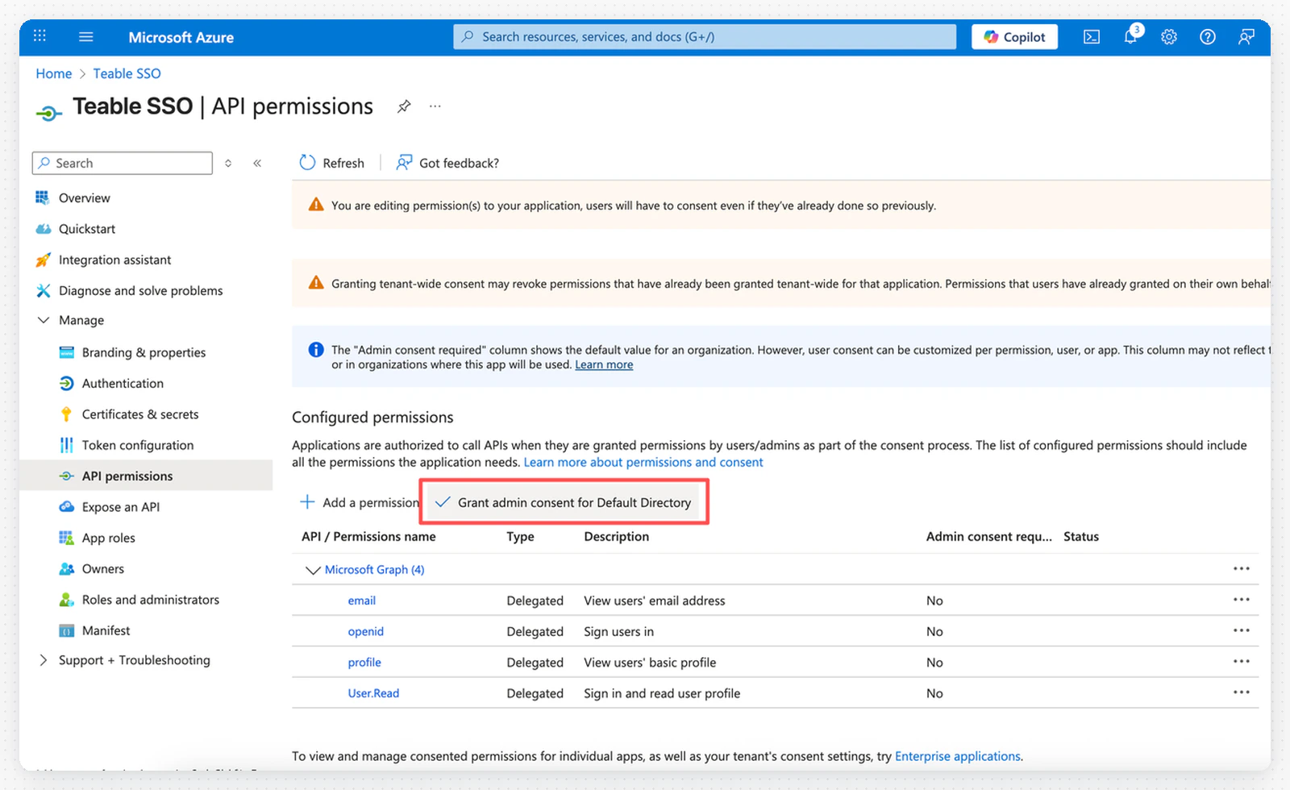Click the Quickstart cloud icon
Screen dimensions: 1290x790
[43, 229]
